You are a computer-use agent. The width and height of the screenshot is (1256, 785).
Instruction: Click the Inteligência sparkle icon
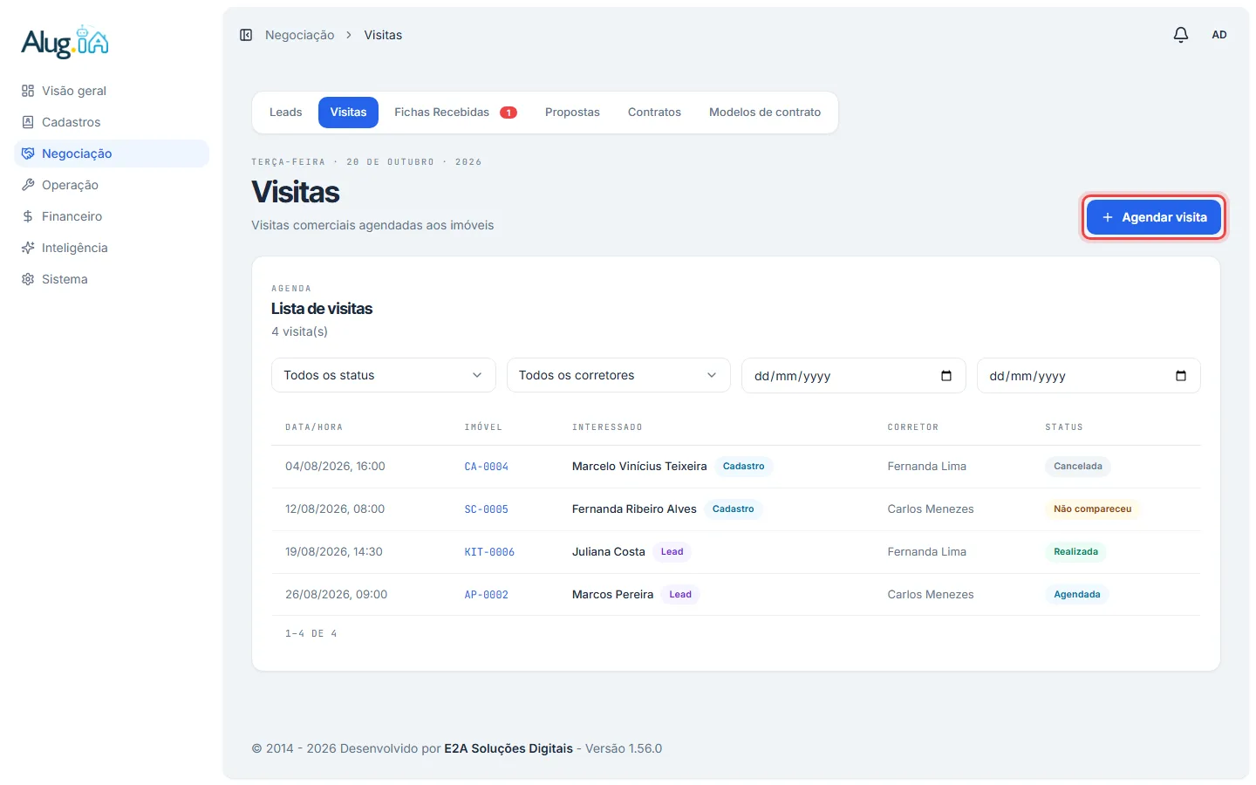[x=28, y=248]
